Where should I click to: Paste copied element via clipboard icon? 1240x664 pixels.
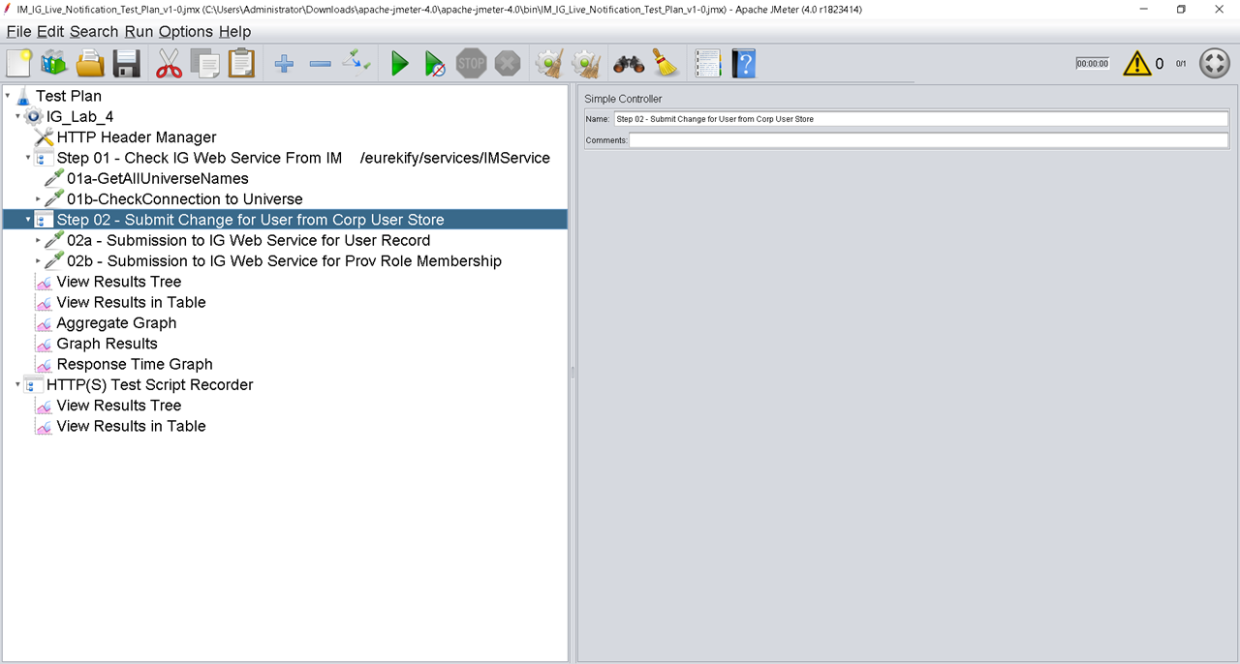tap(240, 63)
